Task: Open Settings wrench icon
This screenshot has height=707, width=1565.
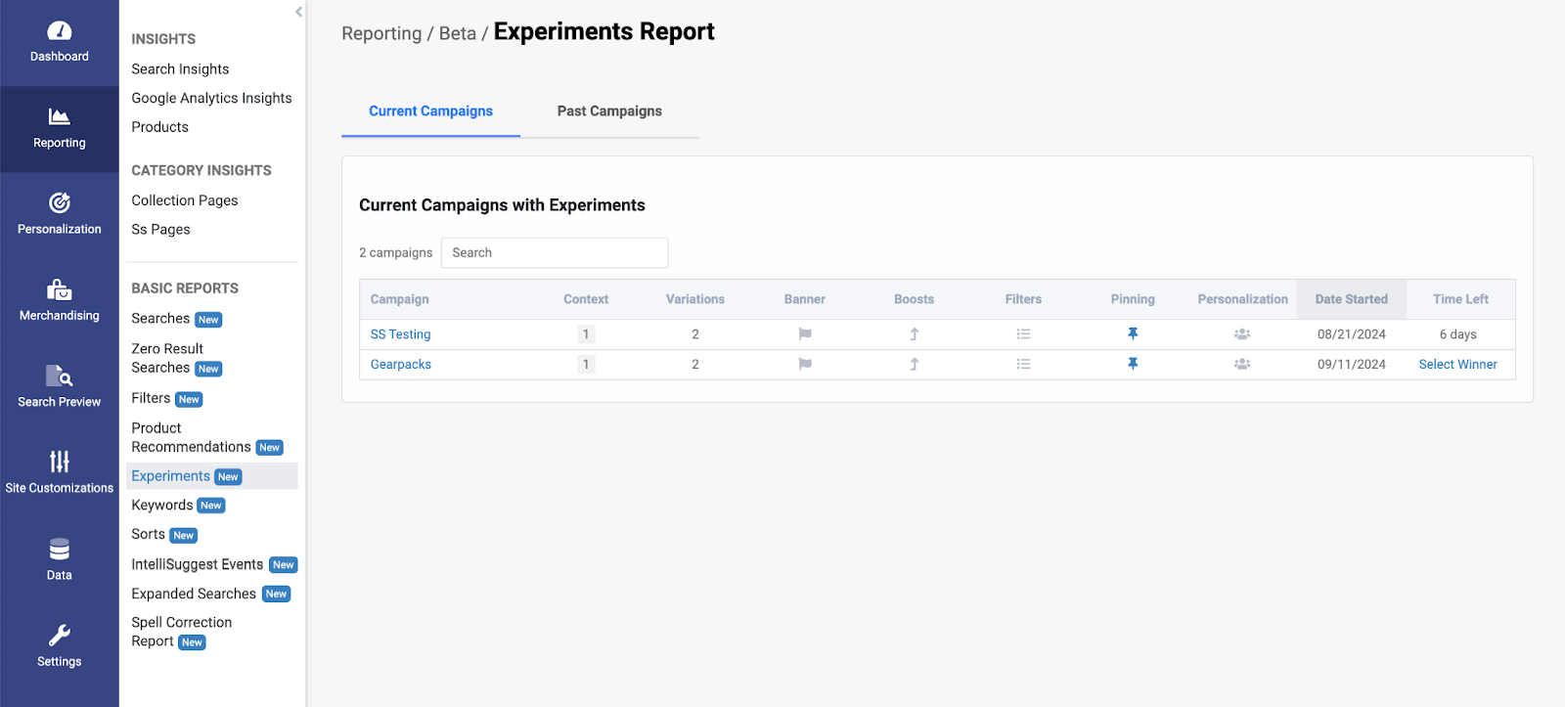Action: (x=59, y=636)
